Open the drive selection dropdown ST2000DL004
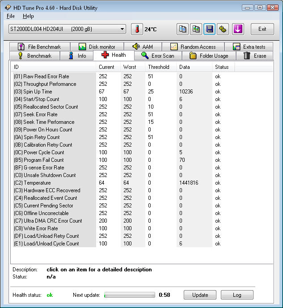 67,29
